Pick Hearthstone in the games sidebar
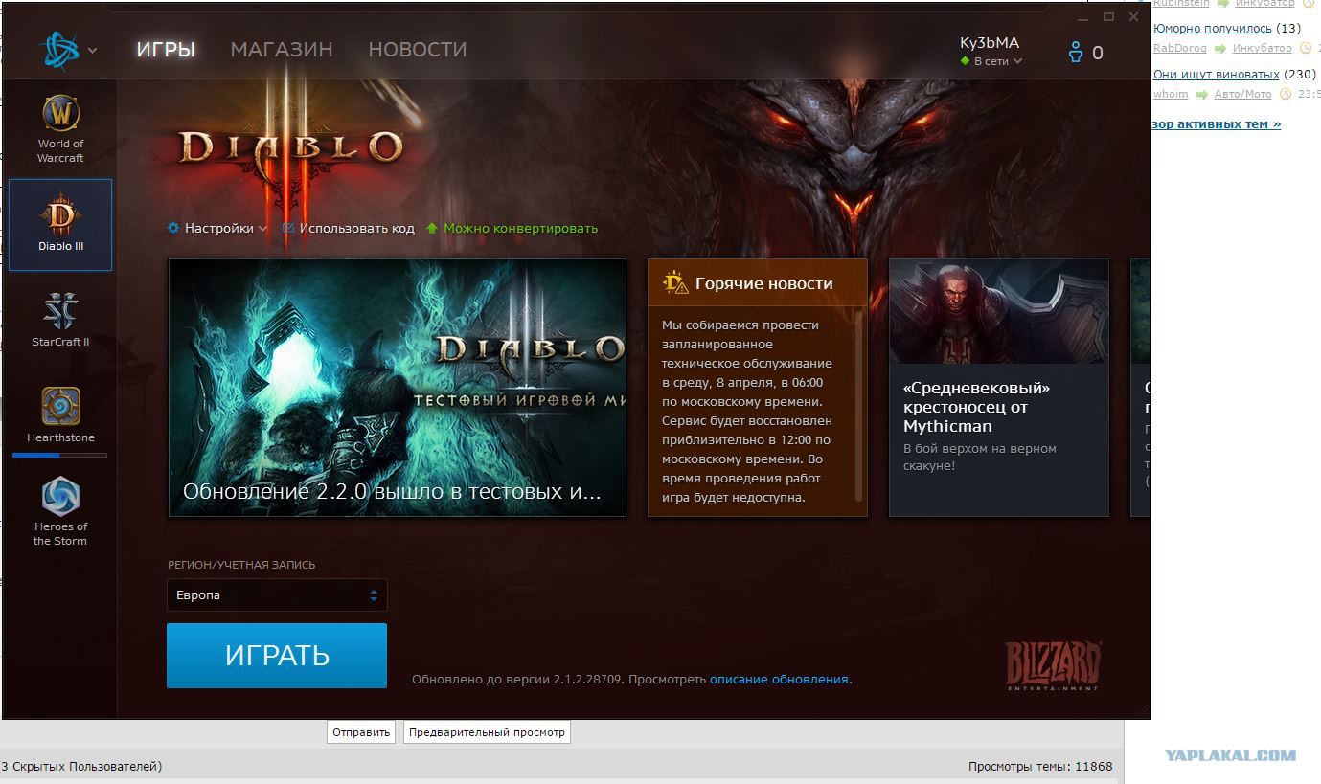Screen dimensions: 1321x784 click(x=60, y=414)
